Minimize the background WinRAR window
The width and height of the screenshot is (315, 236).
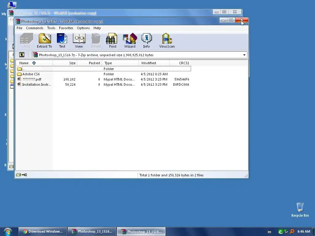coord(216,12)
